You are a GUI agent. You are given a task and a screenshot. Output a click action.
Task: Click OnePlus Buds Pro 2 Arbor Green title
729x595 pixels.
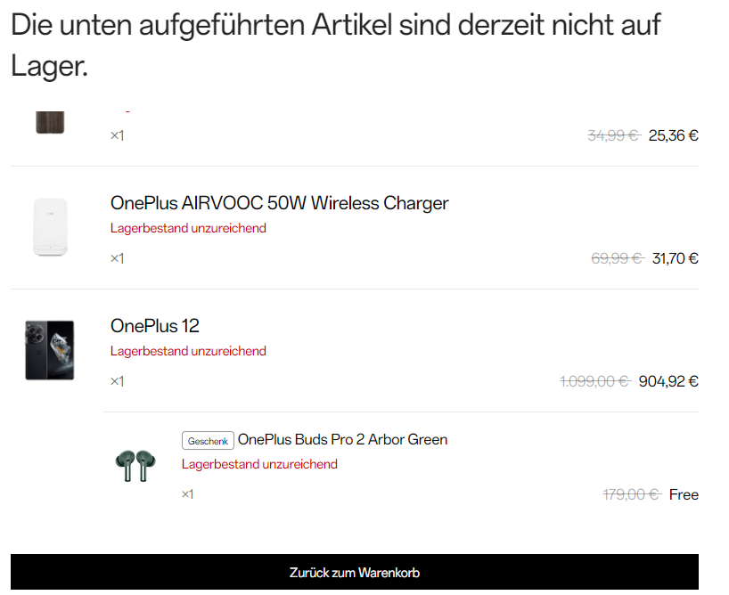point(342,439)
